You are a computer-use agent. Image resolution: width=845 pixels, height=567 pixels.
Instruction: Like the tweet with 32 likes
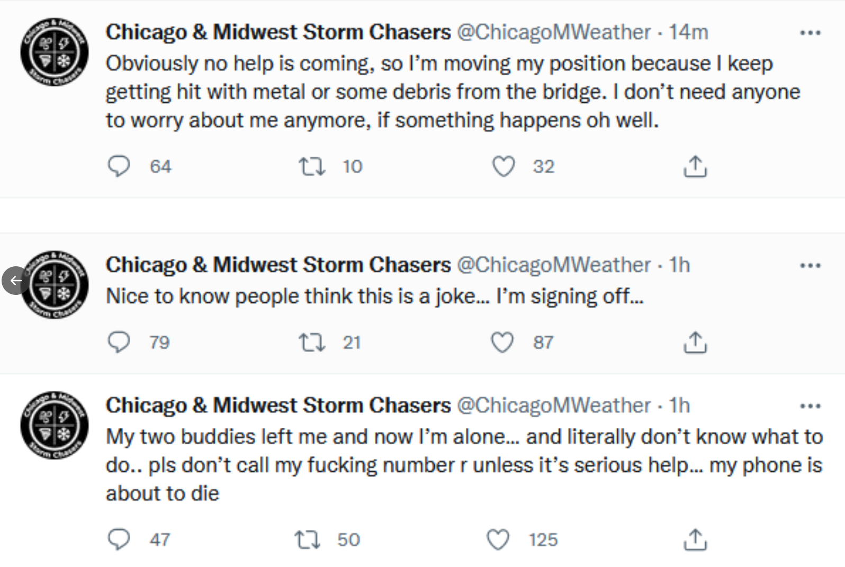[504, 166]
